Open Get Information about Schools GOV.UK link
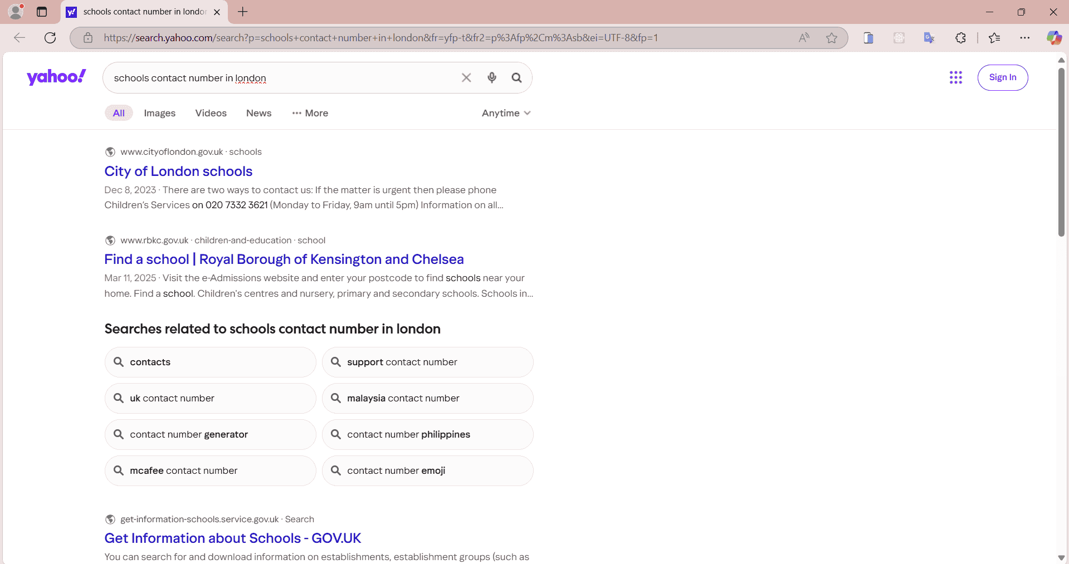This screenshot has width=1069, height=564. (233, 538)
